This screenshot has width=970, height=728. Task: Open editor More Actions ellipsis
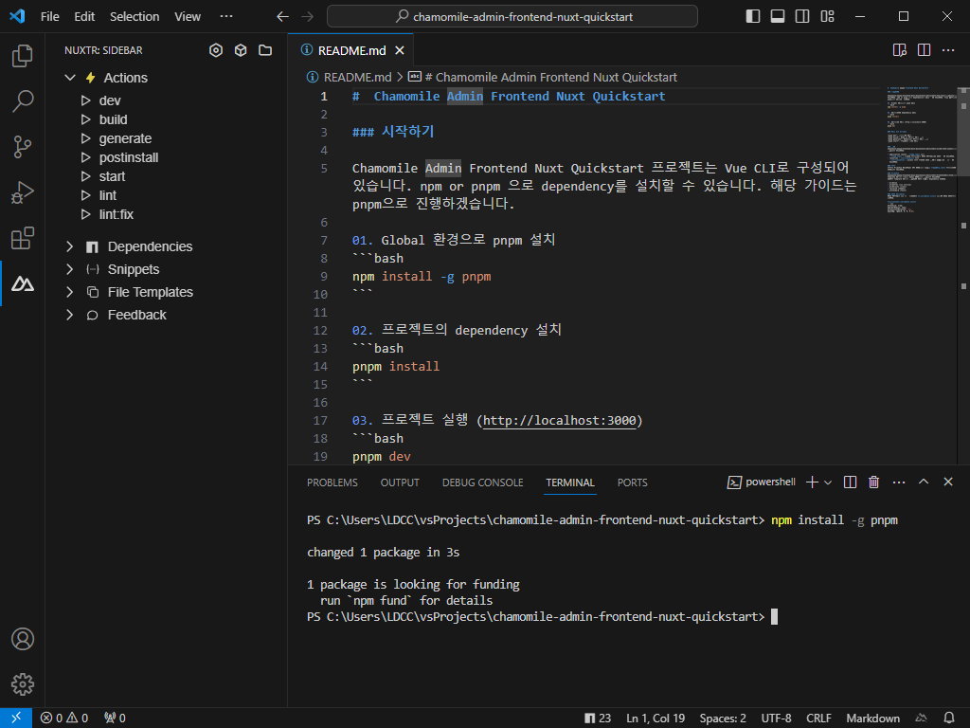tap(947, 50)
